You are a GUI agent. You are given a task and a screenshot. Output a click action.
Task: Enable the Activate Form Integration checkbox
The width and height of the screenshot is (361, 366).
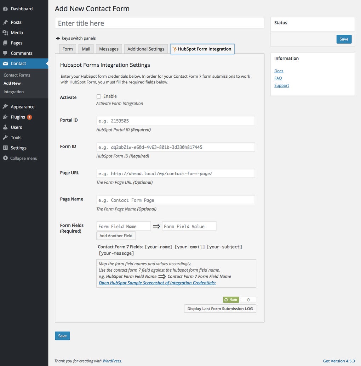pyautogui.click(x=99, y=96)
